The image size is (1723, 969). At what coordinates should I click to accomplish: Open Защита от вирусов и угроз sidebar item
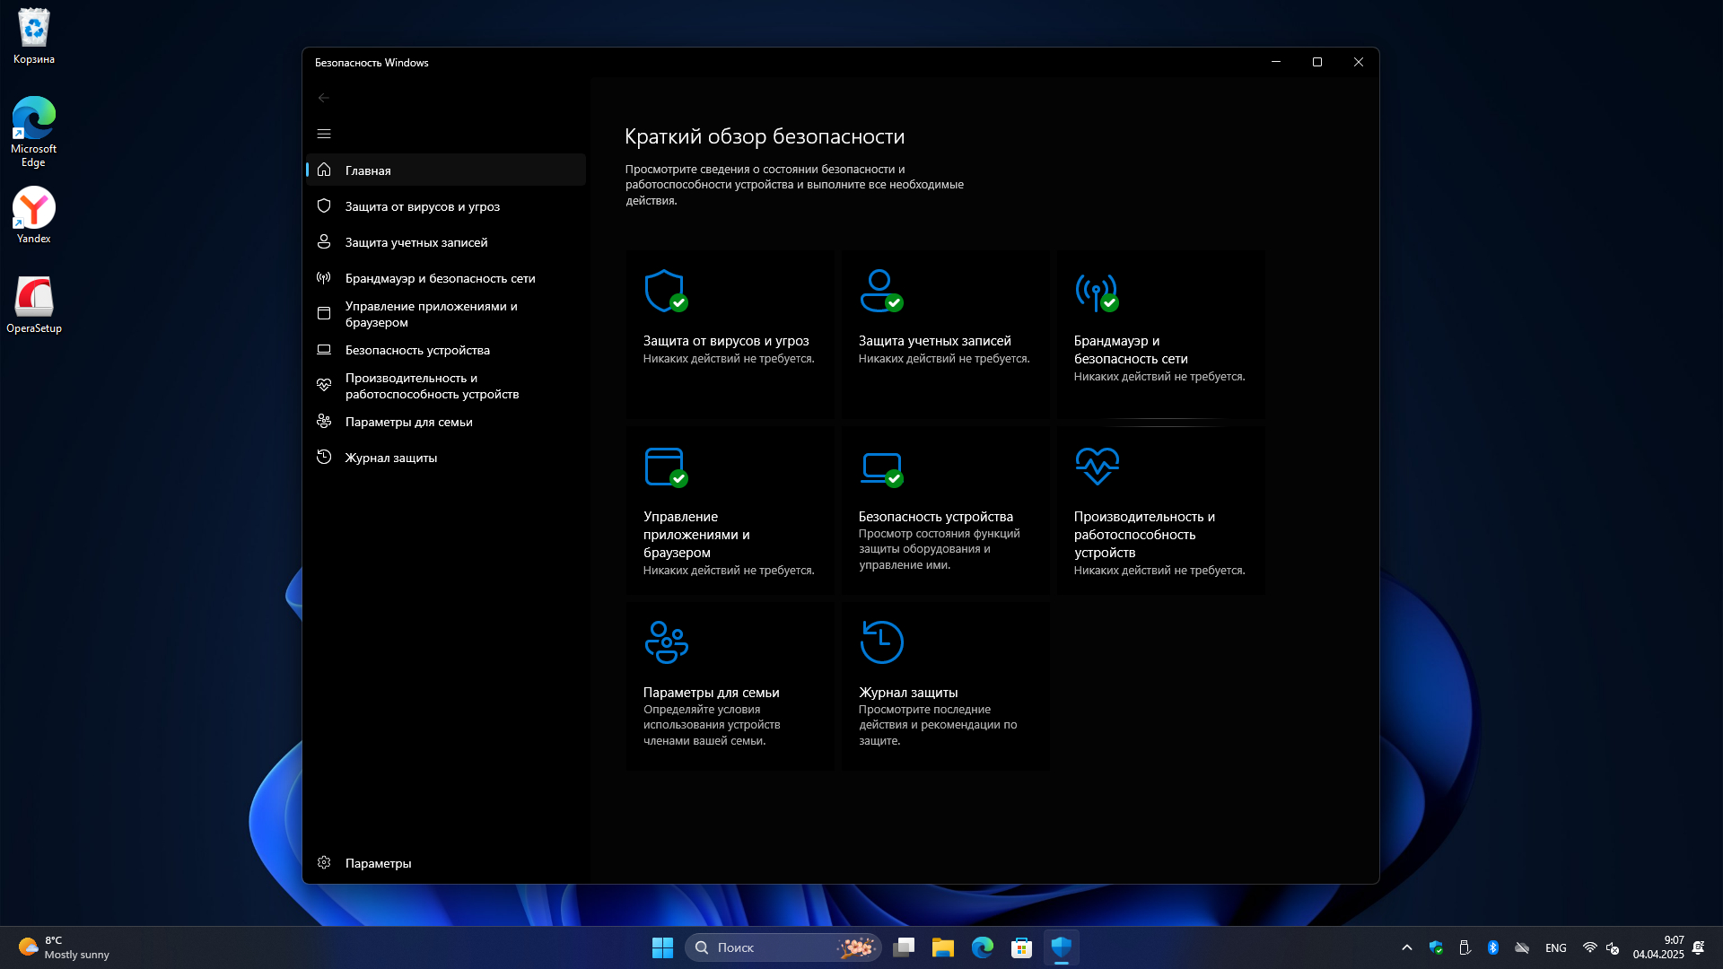pyautogui.click(x=422, y=206)
